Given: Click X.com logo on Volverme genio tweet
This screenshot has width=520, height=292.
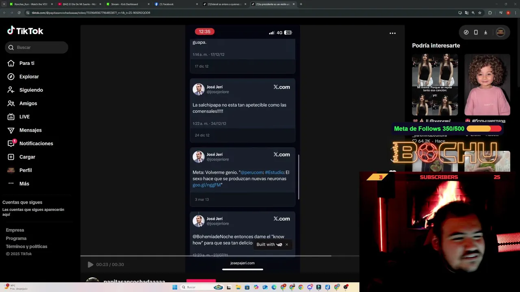Looking at the screenshot, I should [282, 155].
